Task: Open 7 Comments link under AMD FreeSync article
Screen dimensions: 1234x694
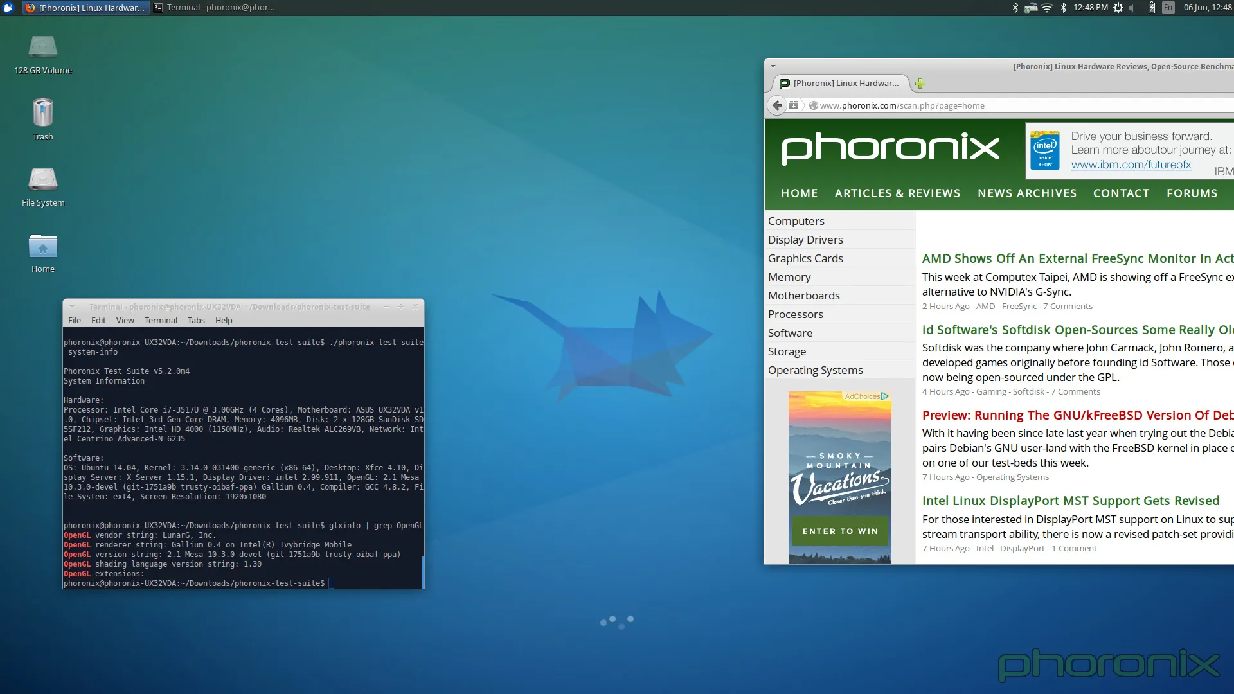Action: (1068, 307)
